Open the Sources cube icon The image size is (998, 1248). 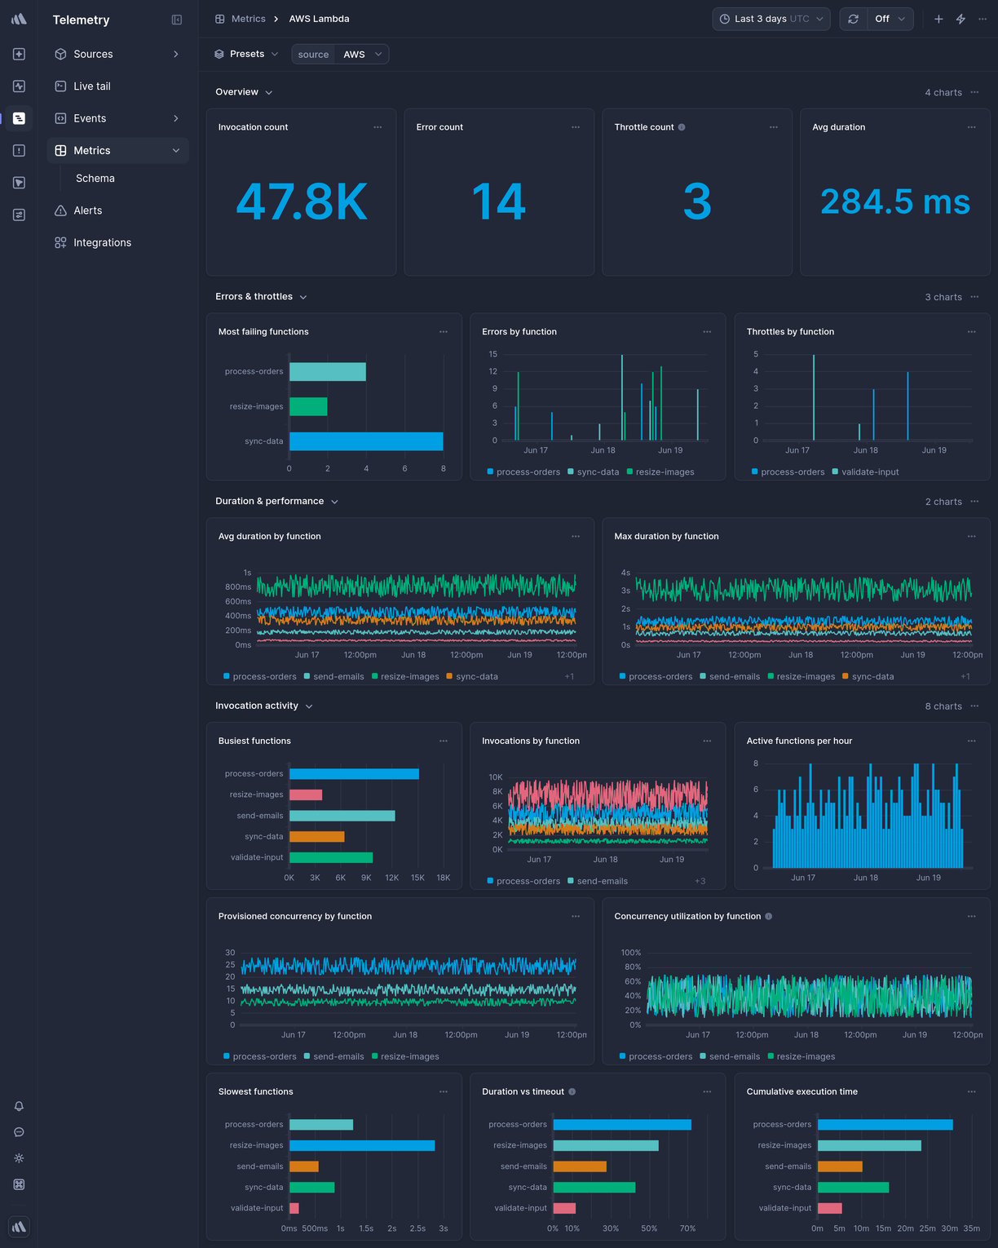[60, 54]
